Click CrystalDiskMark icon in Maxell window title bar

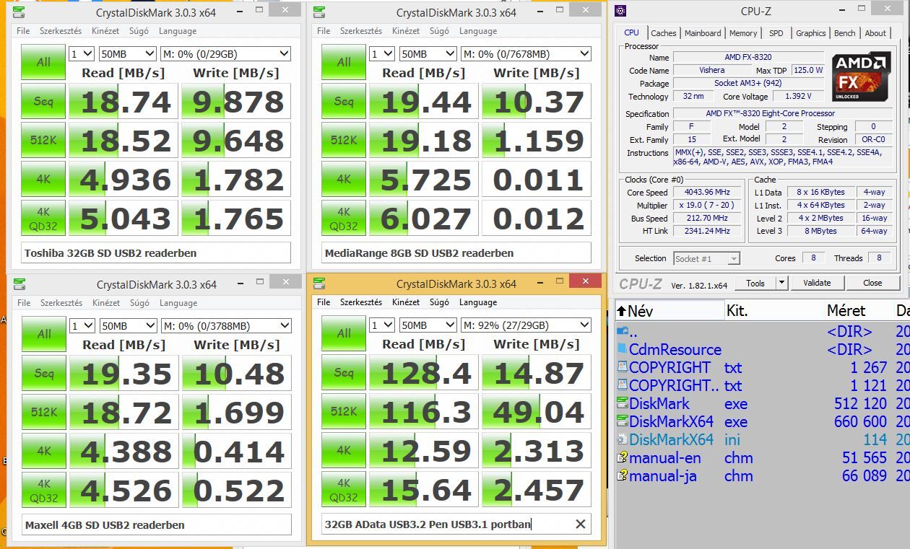click(18, 284)
